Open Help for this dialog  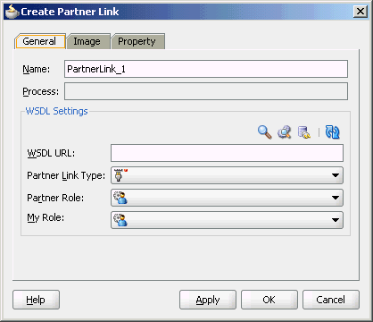point(36,300)
